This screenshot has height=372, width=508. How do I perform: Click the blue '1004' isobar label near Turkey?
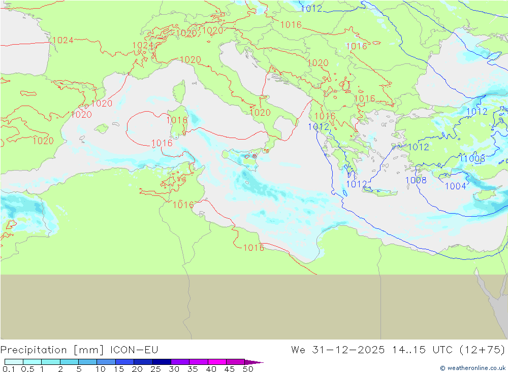tap(456, 186)
